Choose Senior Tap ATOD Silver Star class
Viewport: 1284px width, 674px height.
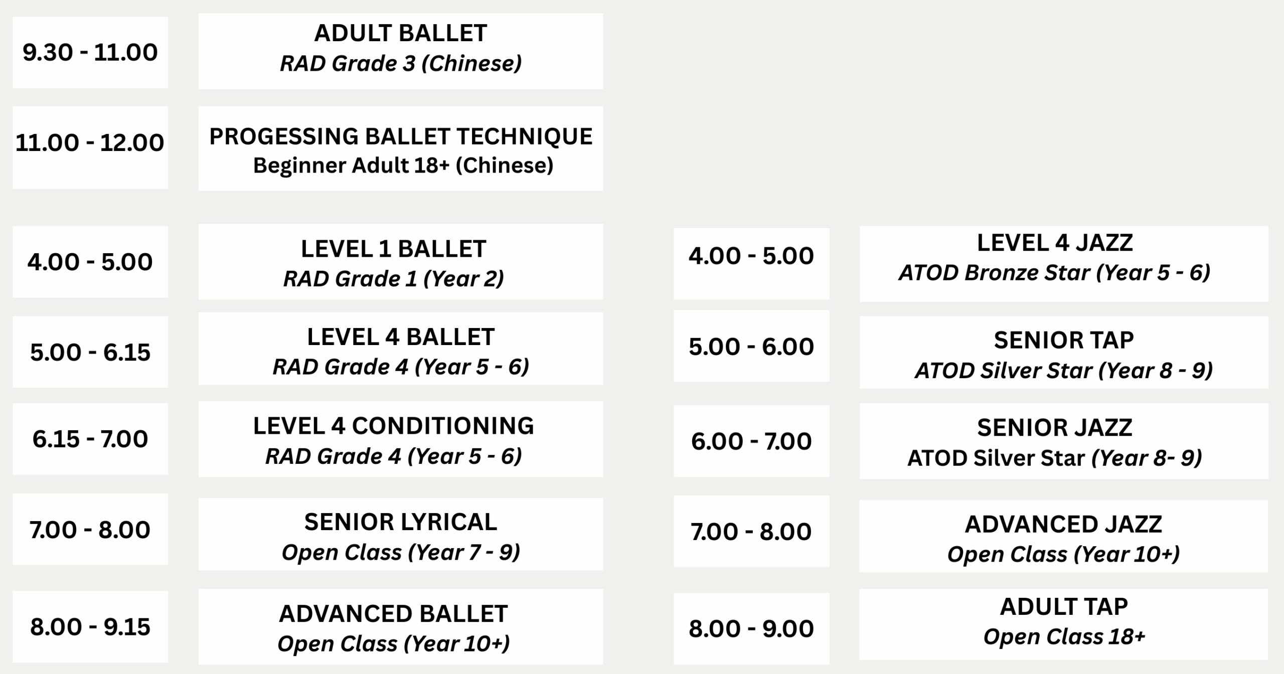(x=1064, y=352)
